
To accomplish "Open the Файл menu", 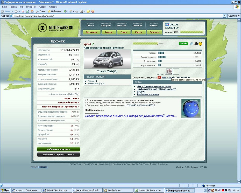I will click(x=4, y=7).
